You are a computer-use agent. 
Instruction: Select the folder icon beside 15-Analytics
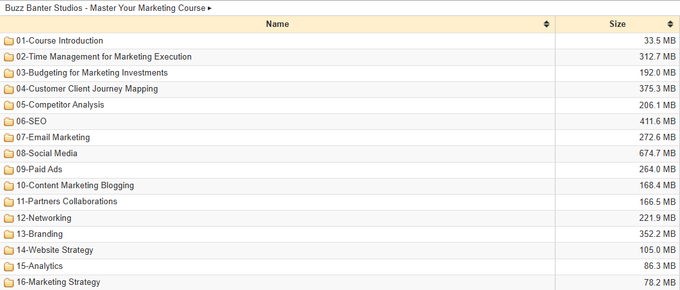9,266
